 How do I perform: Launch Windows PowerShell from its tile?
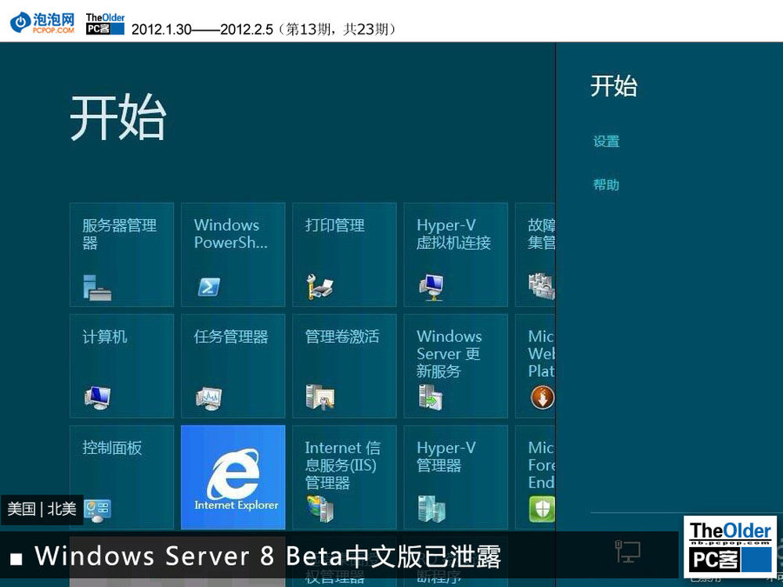[233, 254]
